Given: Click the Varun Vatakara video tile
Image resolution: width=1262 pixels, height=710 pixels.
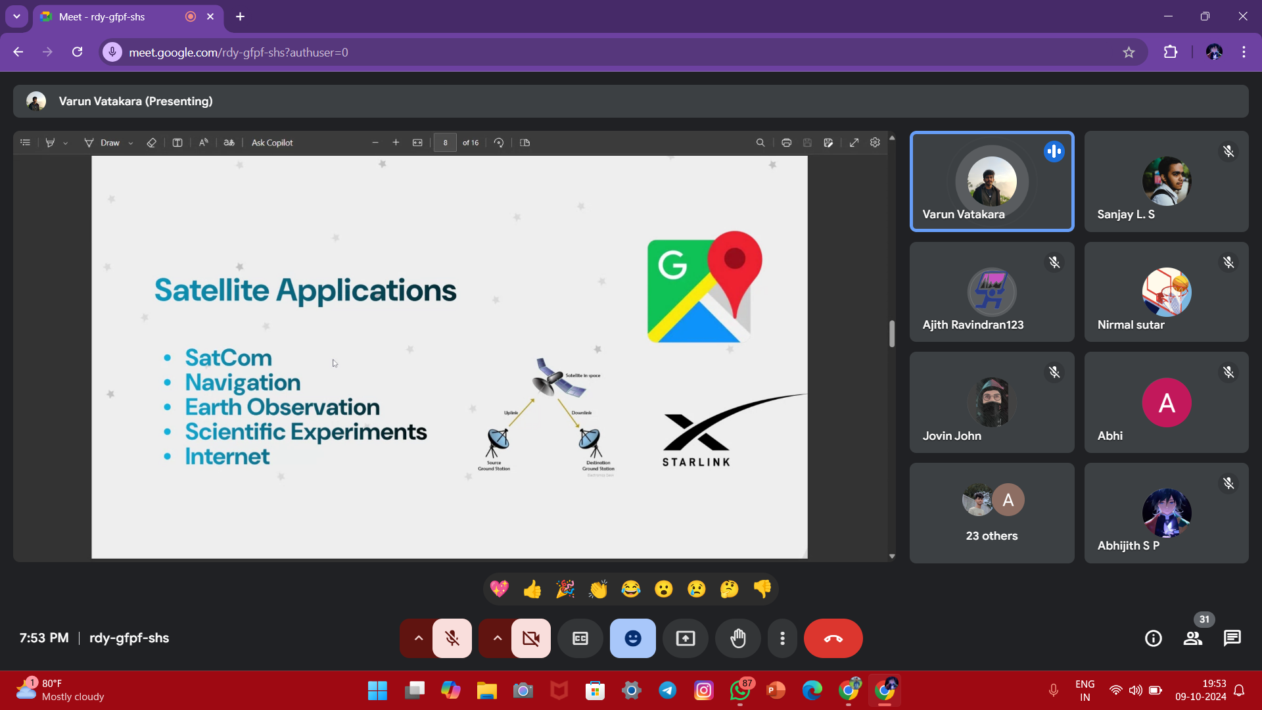Looking at the screenshot, I should tap(991, 181).
